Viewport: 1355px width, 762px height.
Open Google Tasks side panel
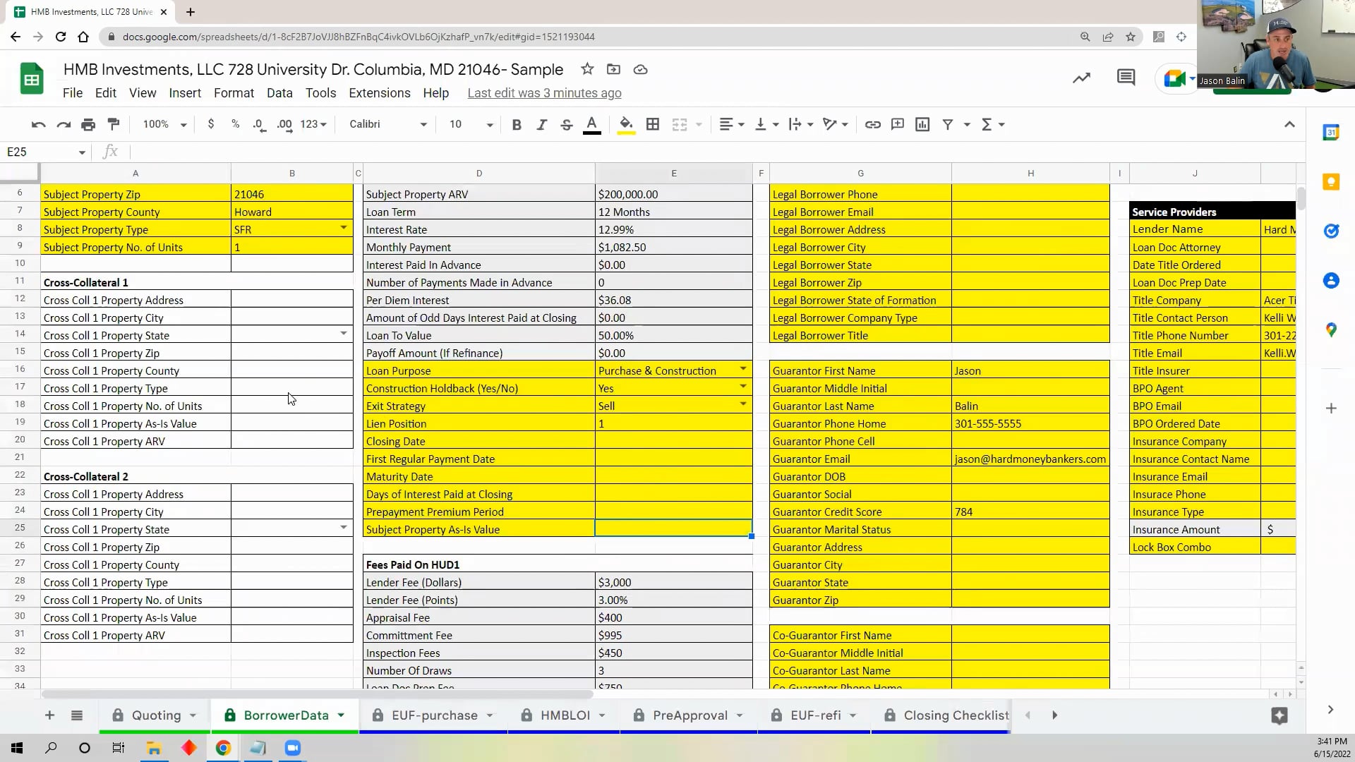1331,231
